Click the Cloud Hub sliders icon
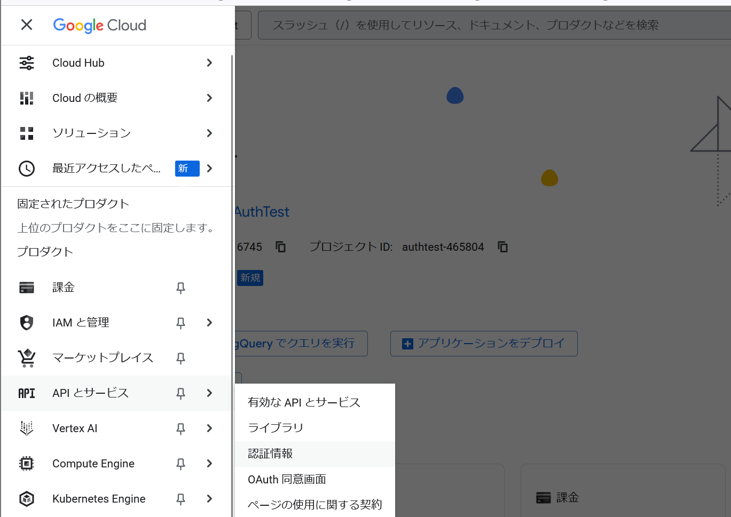 point(27,63)
